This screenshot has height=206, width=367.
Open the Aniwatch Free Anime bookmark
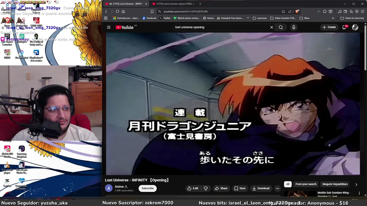pos(230,18)
